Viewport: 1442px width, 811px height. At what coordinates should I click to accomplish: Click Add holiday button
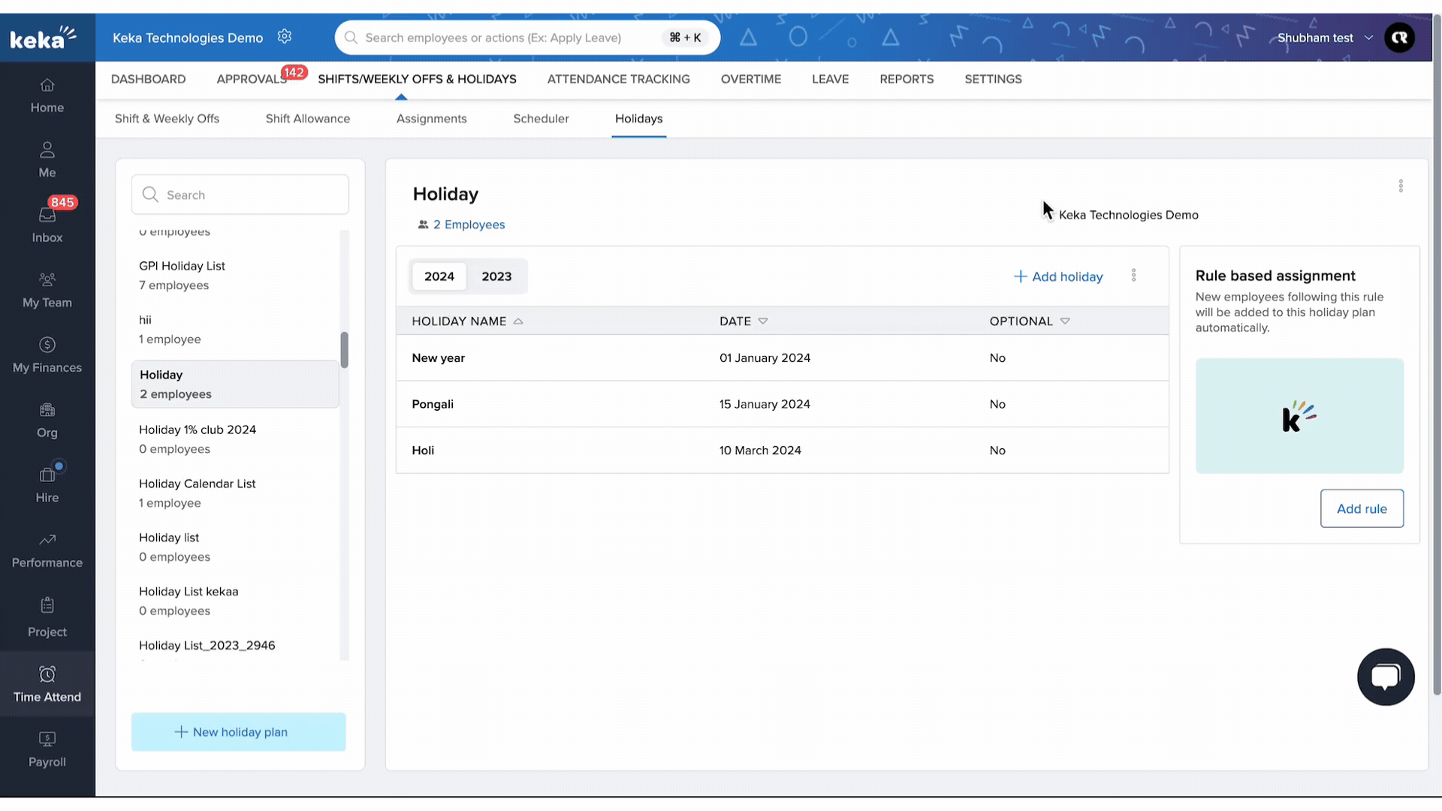click(x=1059, y=276)
